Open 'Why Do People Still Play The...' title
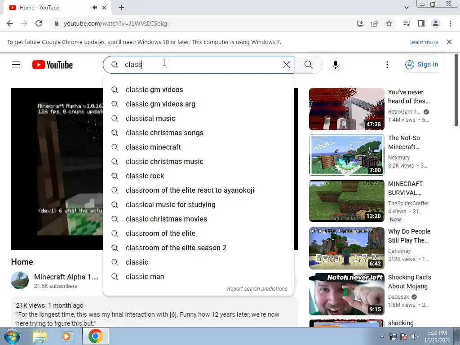Viewport: 460px width, 345px height. click(x=409, y=236)
